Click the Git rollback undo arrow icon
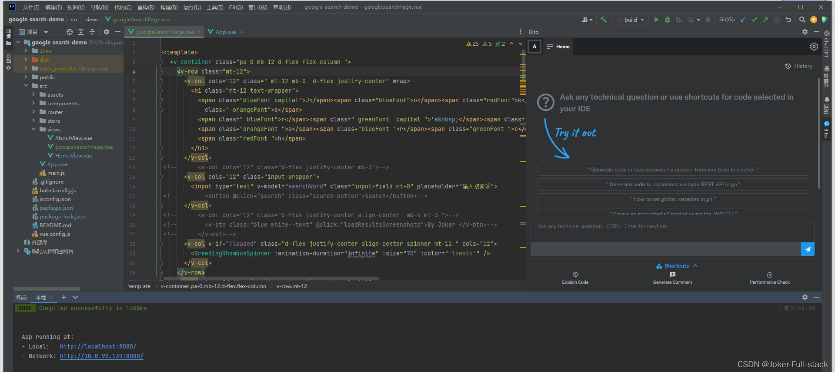 pos(788,20)
